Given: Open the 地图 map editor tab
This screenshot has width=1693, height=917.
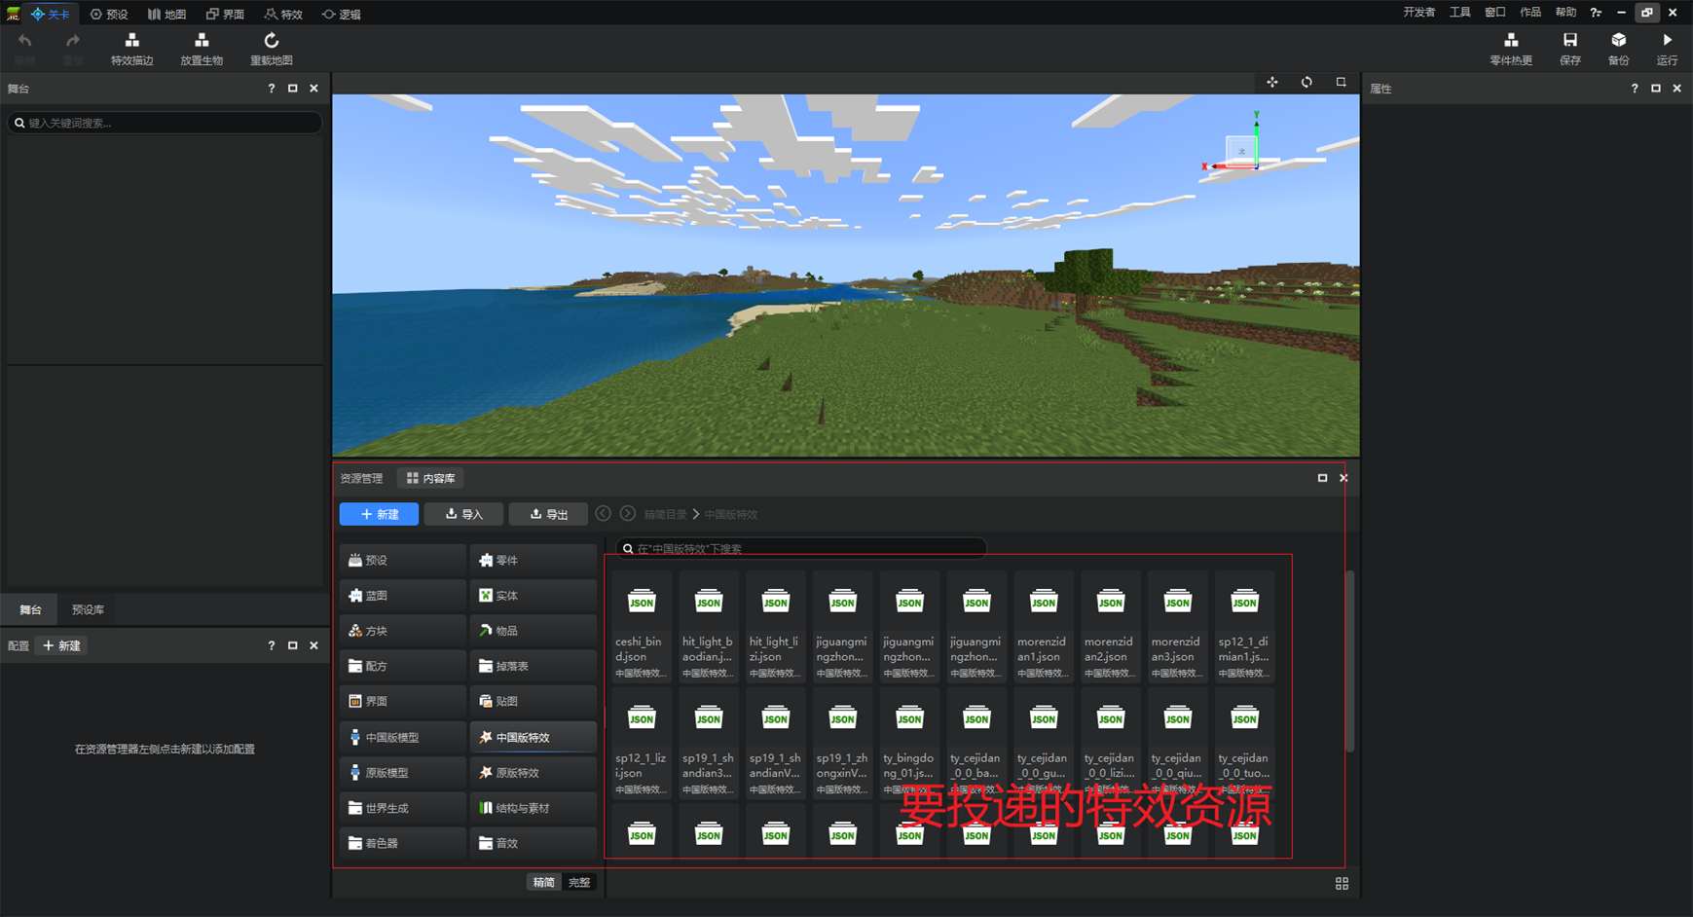Looking at the screenshot, I should (166, 14).
